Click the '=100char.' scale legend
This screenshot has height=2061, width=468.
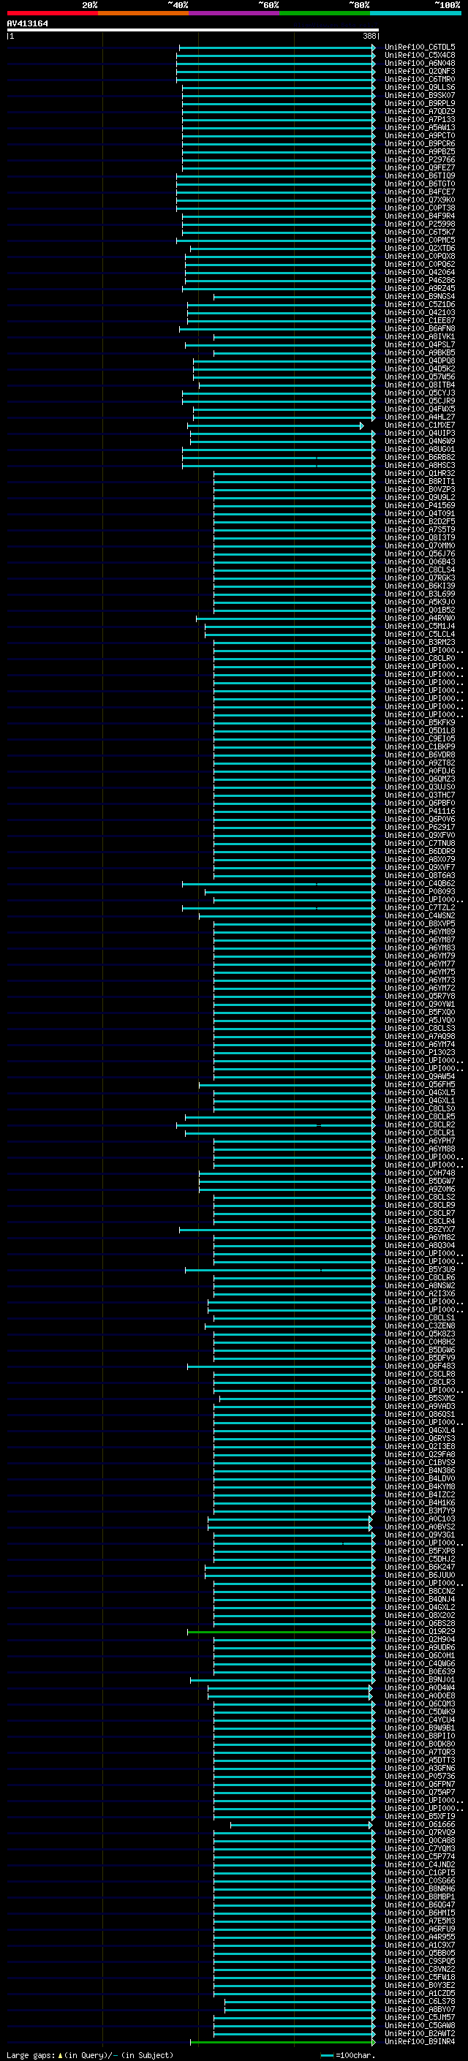348,2055
